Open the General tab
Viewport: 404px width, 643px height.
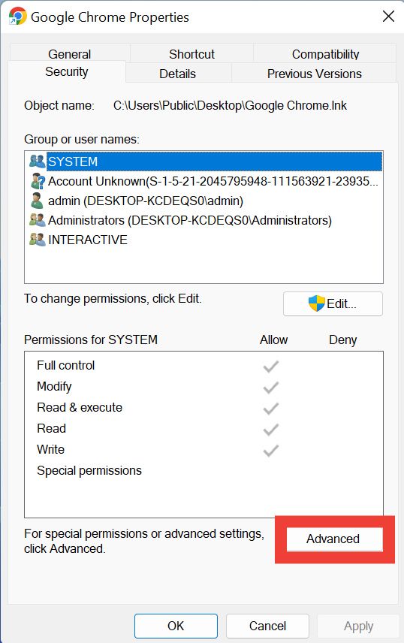coord(69,54)
